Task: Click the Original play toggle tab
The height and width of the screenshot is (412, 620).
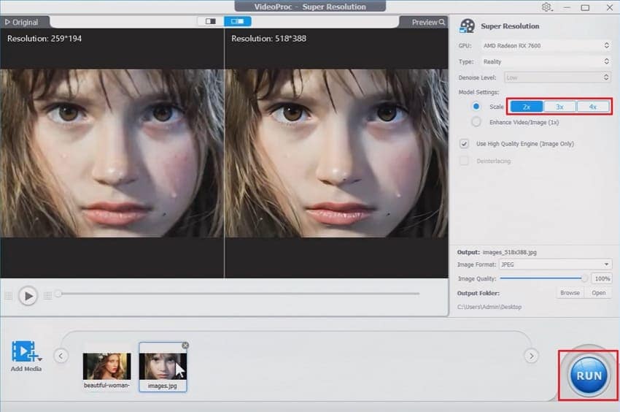Action: coord(22,22)
